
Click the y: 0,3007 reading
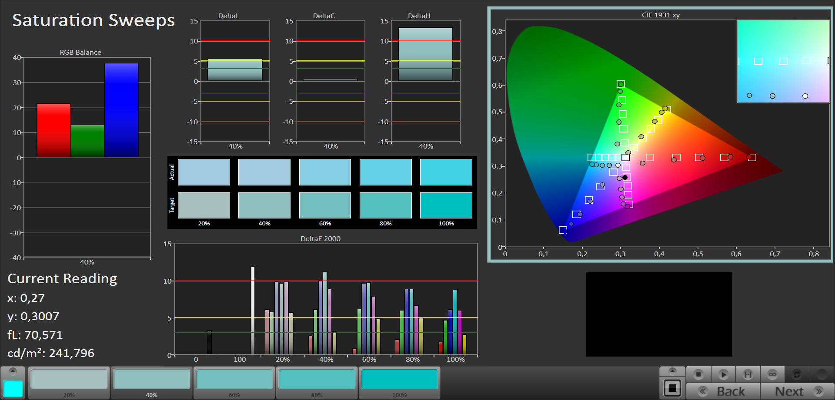tap(33, 316)
